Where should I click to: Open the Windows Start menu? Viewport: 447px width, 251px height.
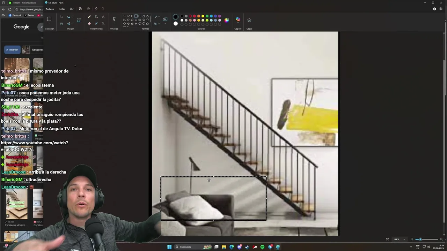[x=169, y=247]
